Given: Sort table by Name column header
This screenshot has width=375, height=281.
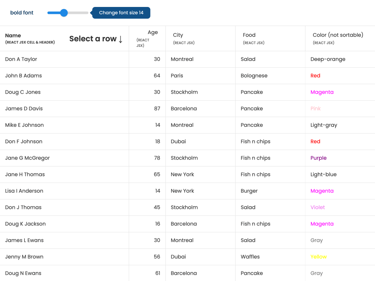Looking at the screenshot, I should click(x=13, y=35).
